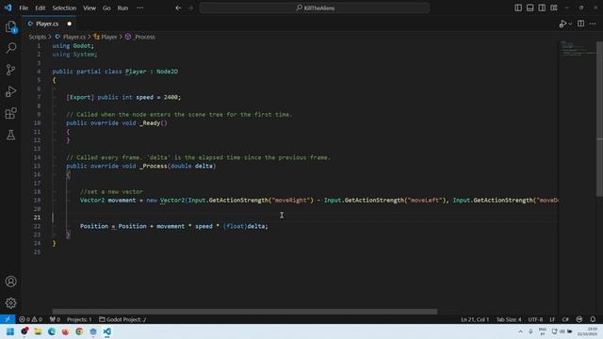Click the Godot Project status item
The height and width of the screenshot is (339, 603).
tap(122, 319)
